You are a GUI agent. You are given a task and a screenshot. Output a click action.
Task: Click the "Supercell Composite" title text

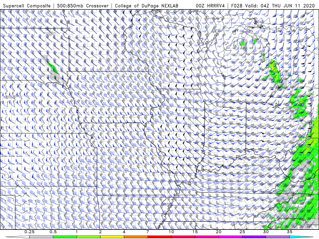pos(27,6)
